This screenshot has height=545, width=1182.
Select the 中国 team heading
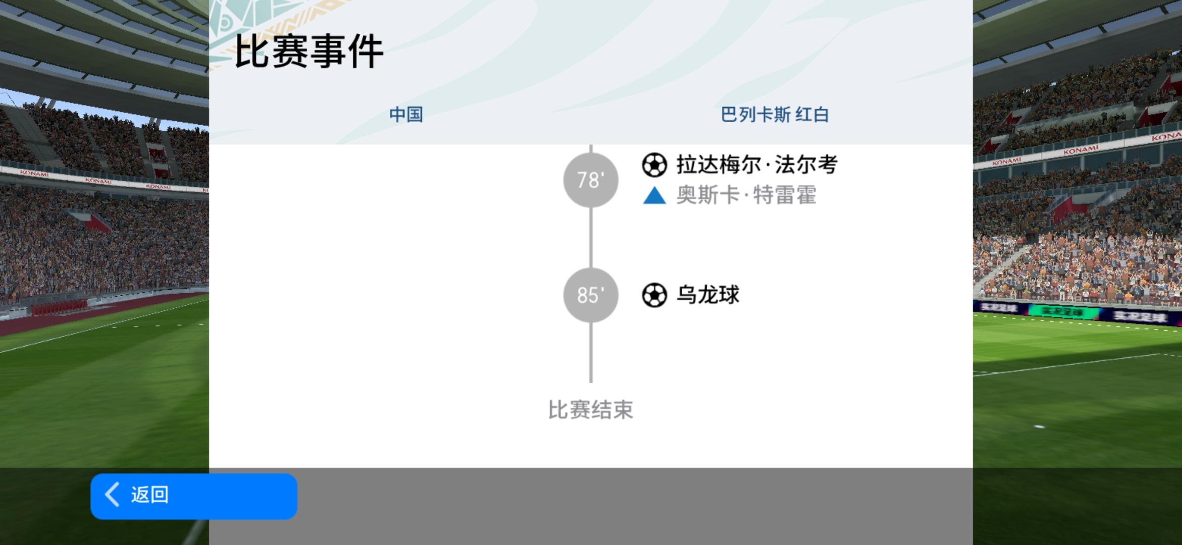click(x=406, y=115)
